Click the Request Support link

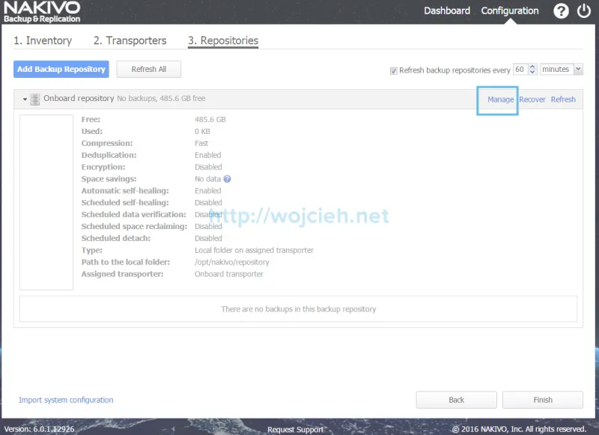point(295,430)
